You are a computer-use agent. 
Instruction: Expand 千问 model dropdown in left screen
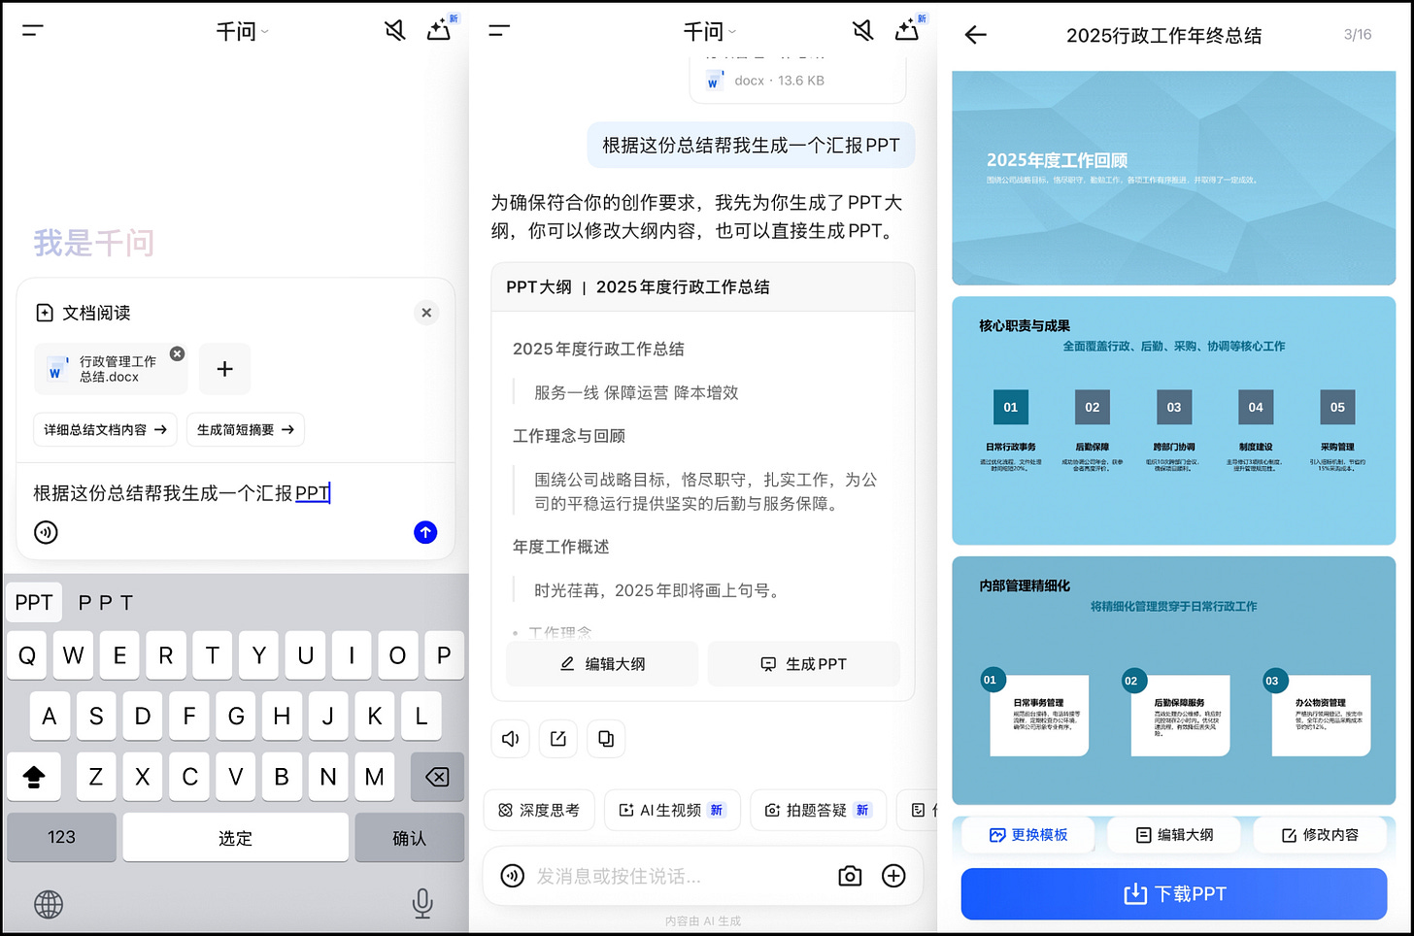tap(242, 32)
